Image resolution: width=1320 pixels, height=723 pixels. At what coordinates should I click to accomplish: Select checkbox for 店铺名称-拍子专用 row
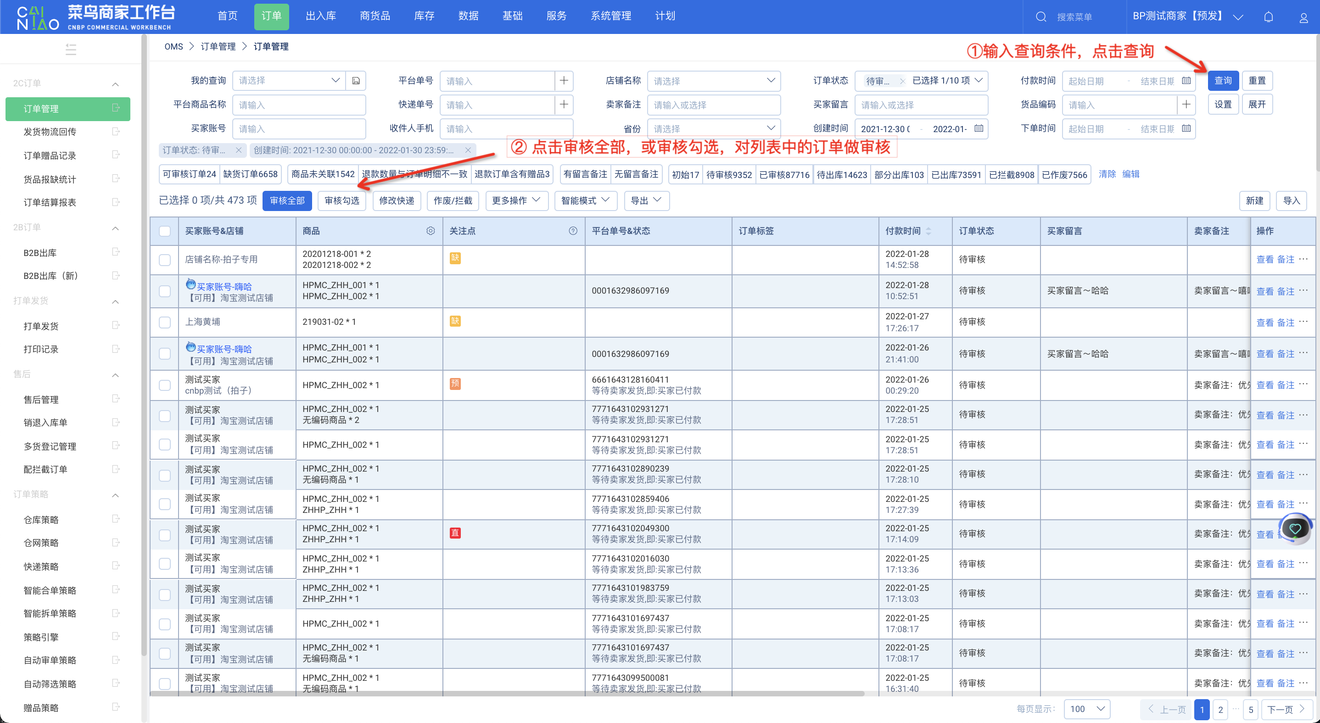tap(164, 260)
